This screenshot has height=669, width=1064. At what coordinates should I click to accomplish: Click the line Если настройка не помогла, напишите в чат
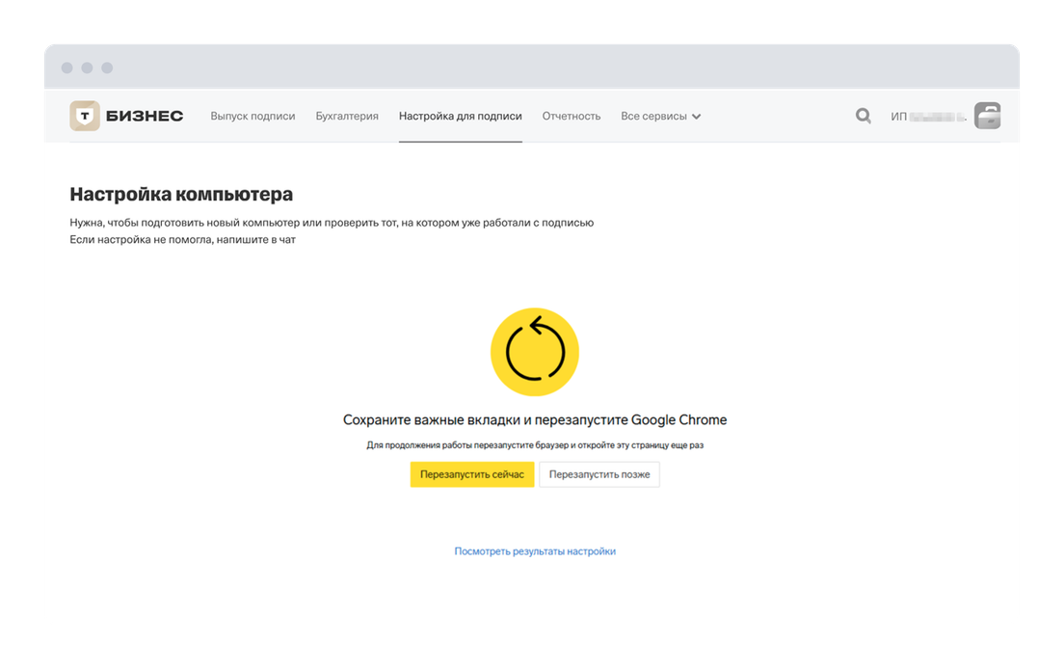point(182,239)
